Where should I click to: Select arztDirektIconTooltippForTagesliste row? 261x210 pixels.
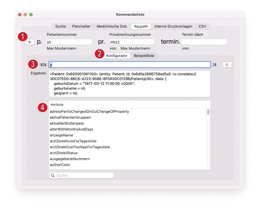click(127, 147)
